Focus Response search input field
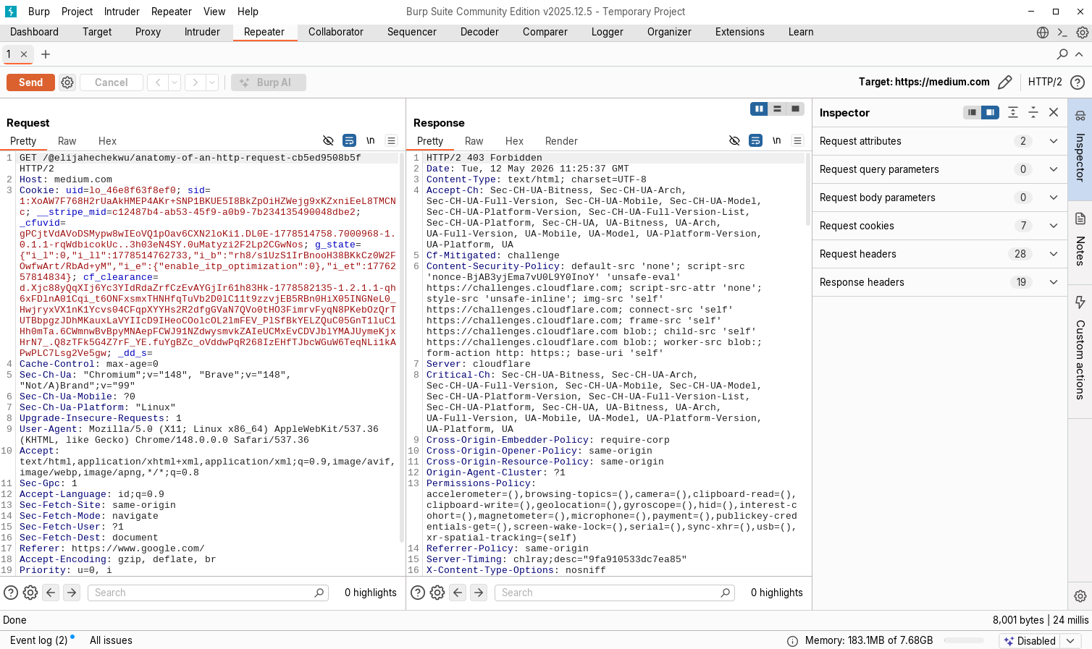The width and height of the screenshot is (1092, 649). (x=615, y=593)
